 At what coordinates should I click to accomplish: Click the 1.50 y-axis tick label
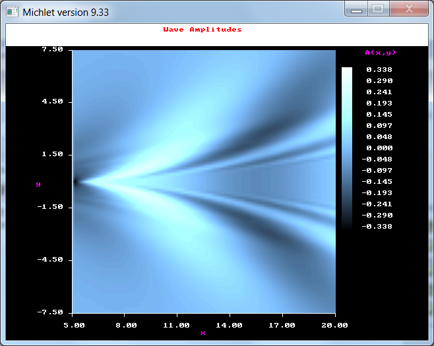[x=53, y=154]
